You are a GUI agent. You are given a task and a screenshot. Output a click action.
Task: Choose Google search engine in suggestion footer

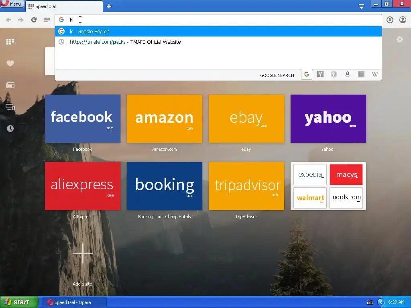pyautogui.click(x=306, y=75)
